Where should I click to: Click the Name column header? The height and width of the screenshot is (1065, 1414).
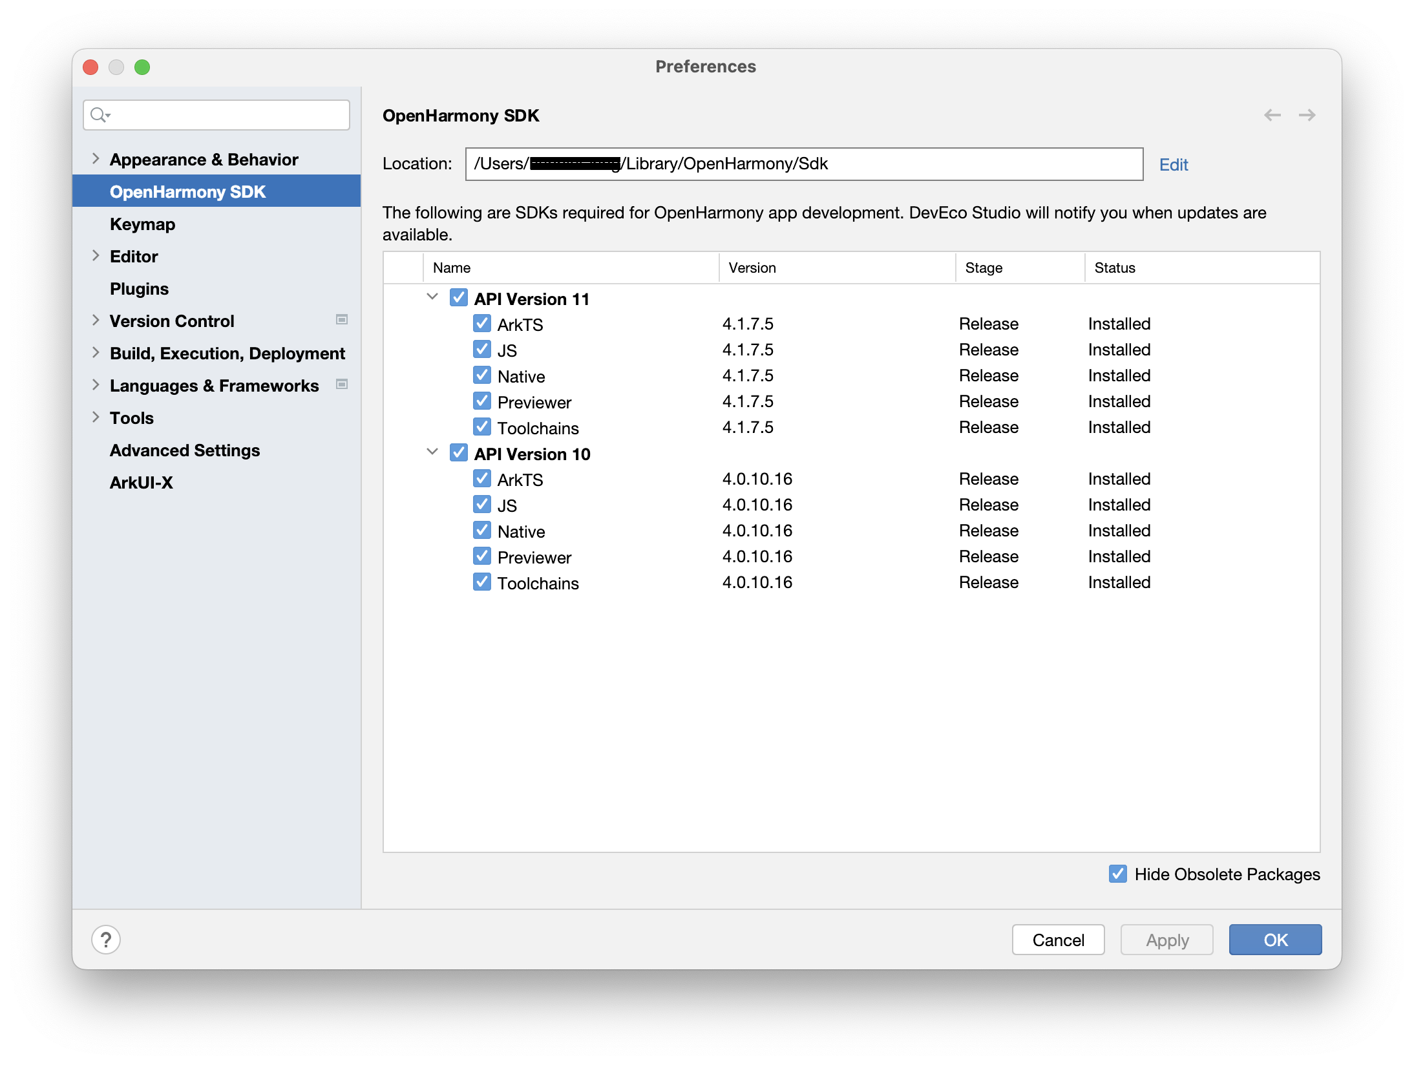[x=571, y=268]
